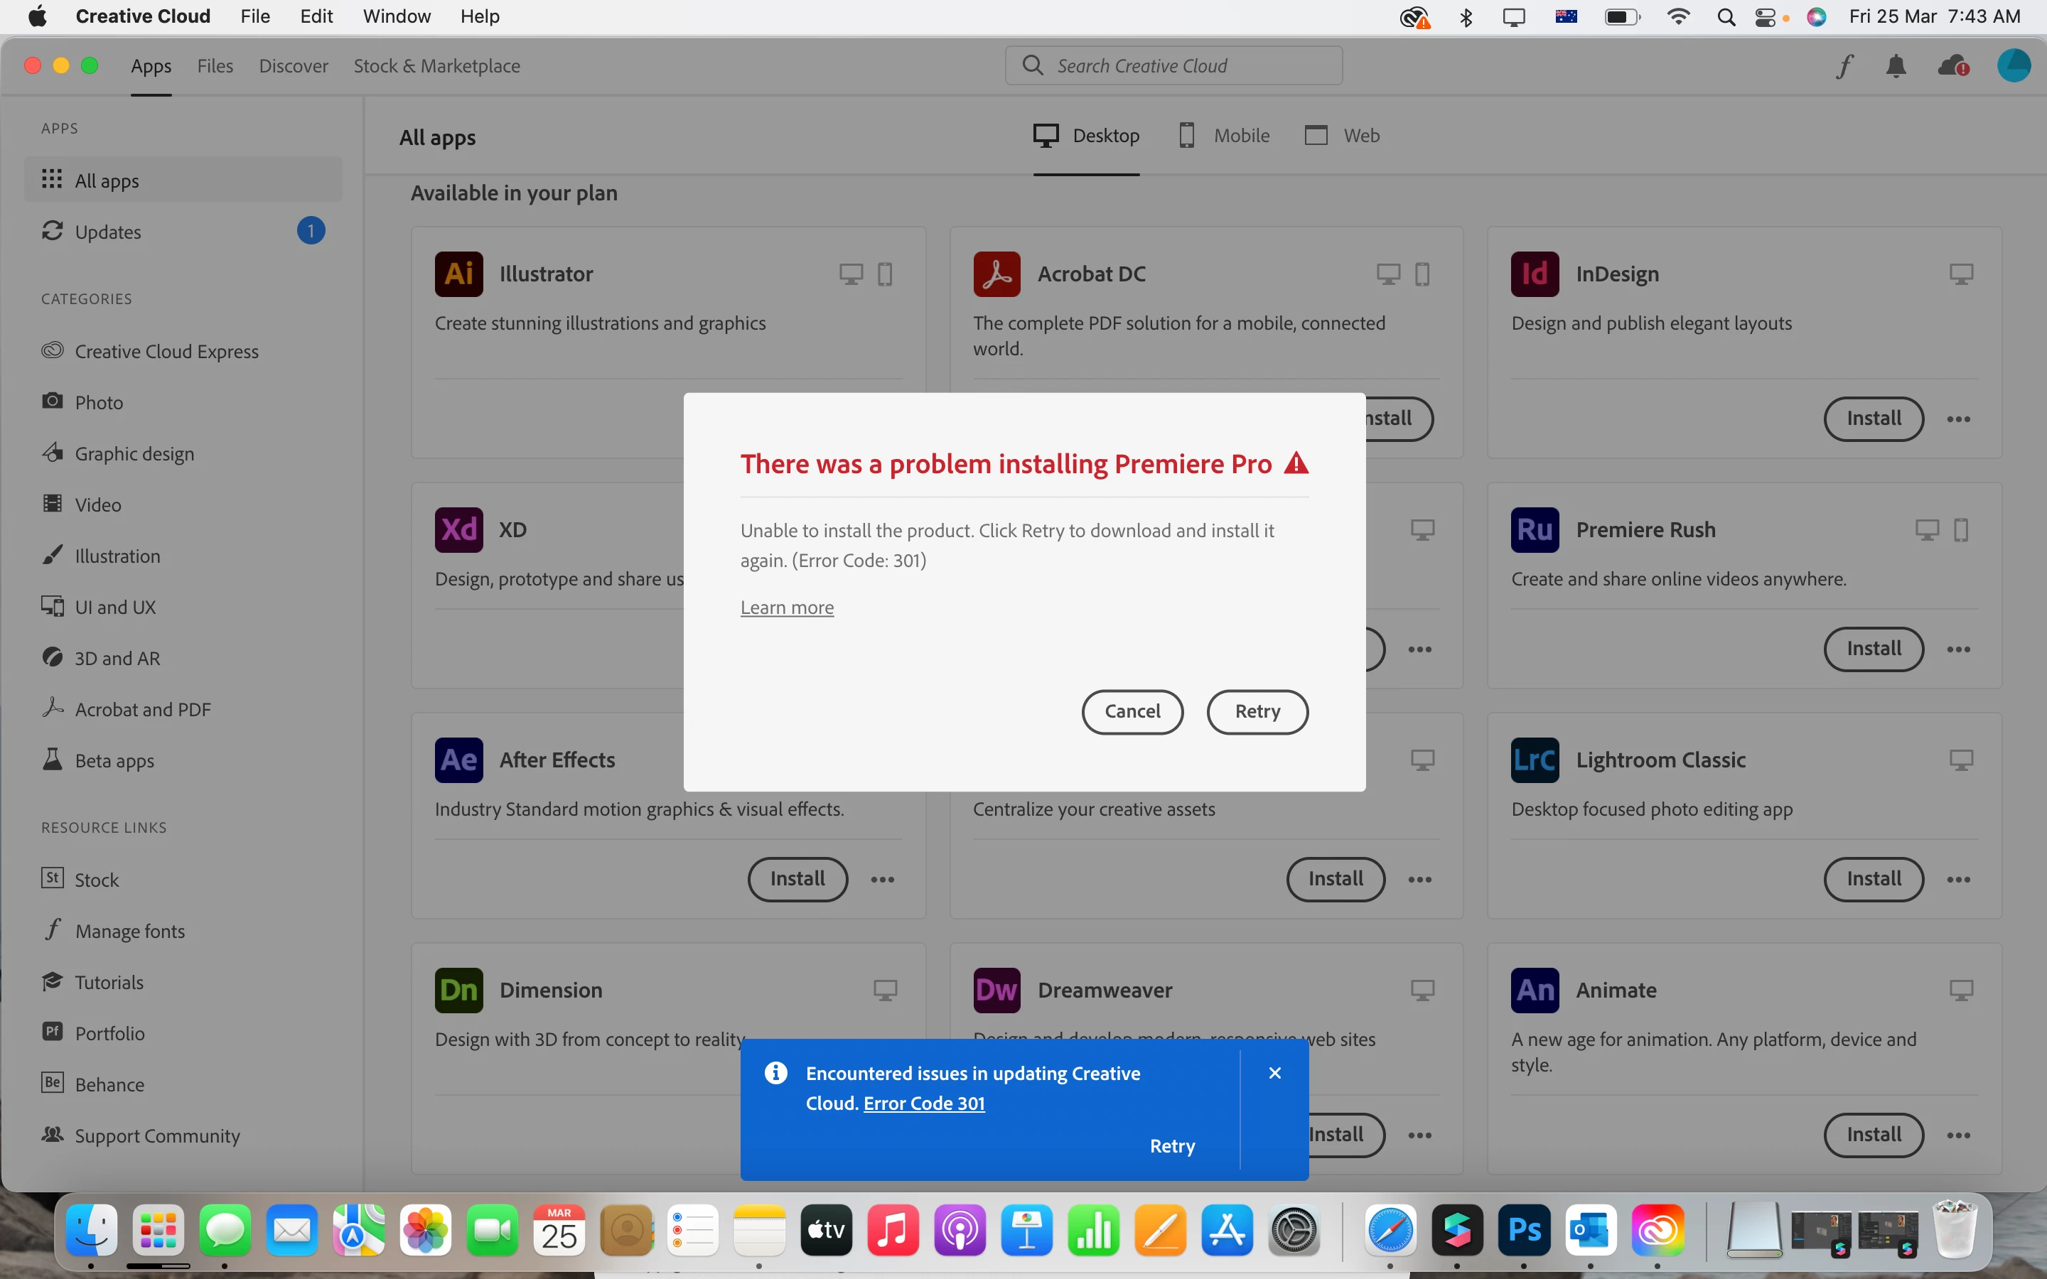Open the Learn more link
The image size is (2047, 1279).
[x=787, y=608]
